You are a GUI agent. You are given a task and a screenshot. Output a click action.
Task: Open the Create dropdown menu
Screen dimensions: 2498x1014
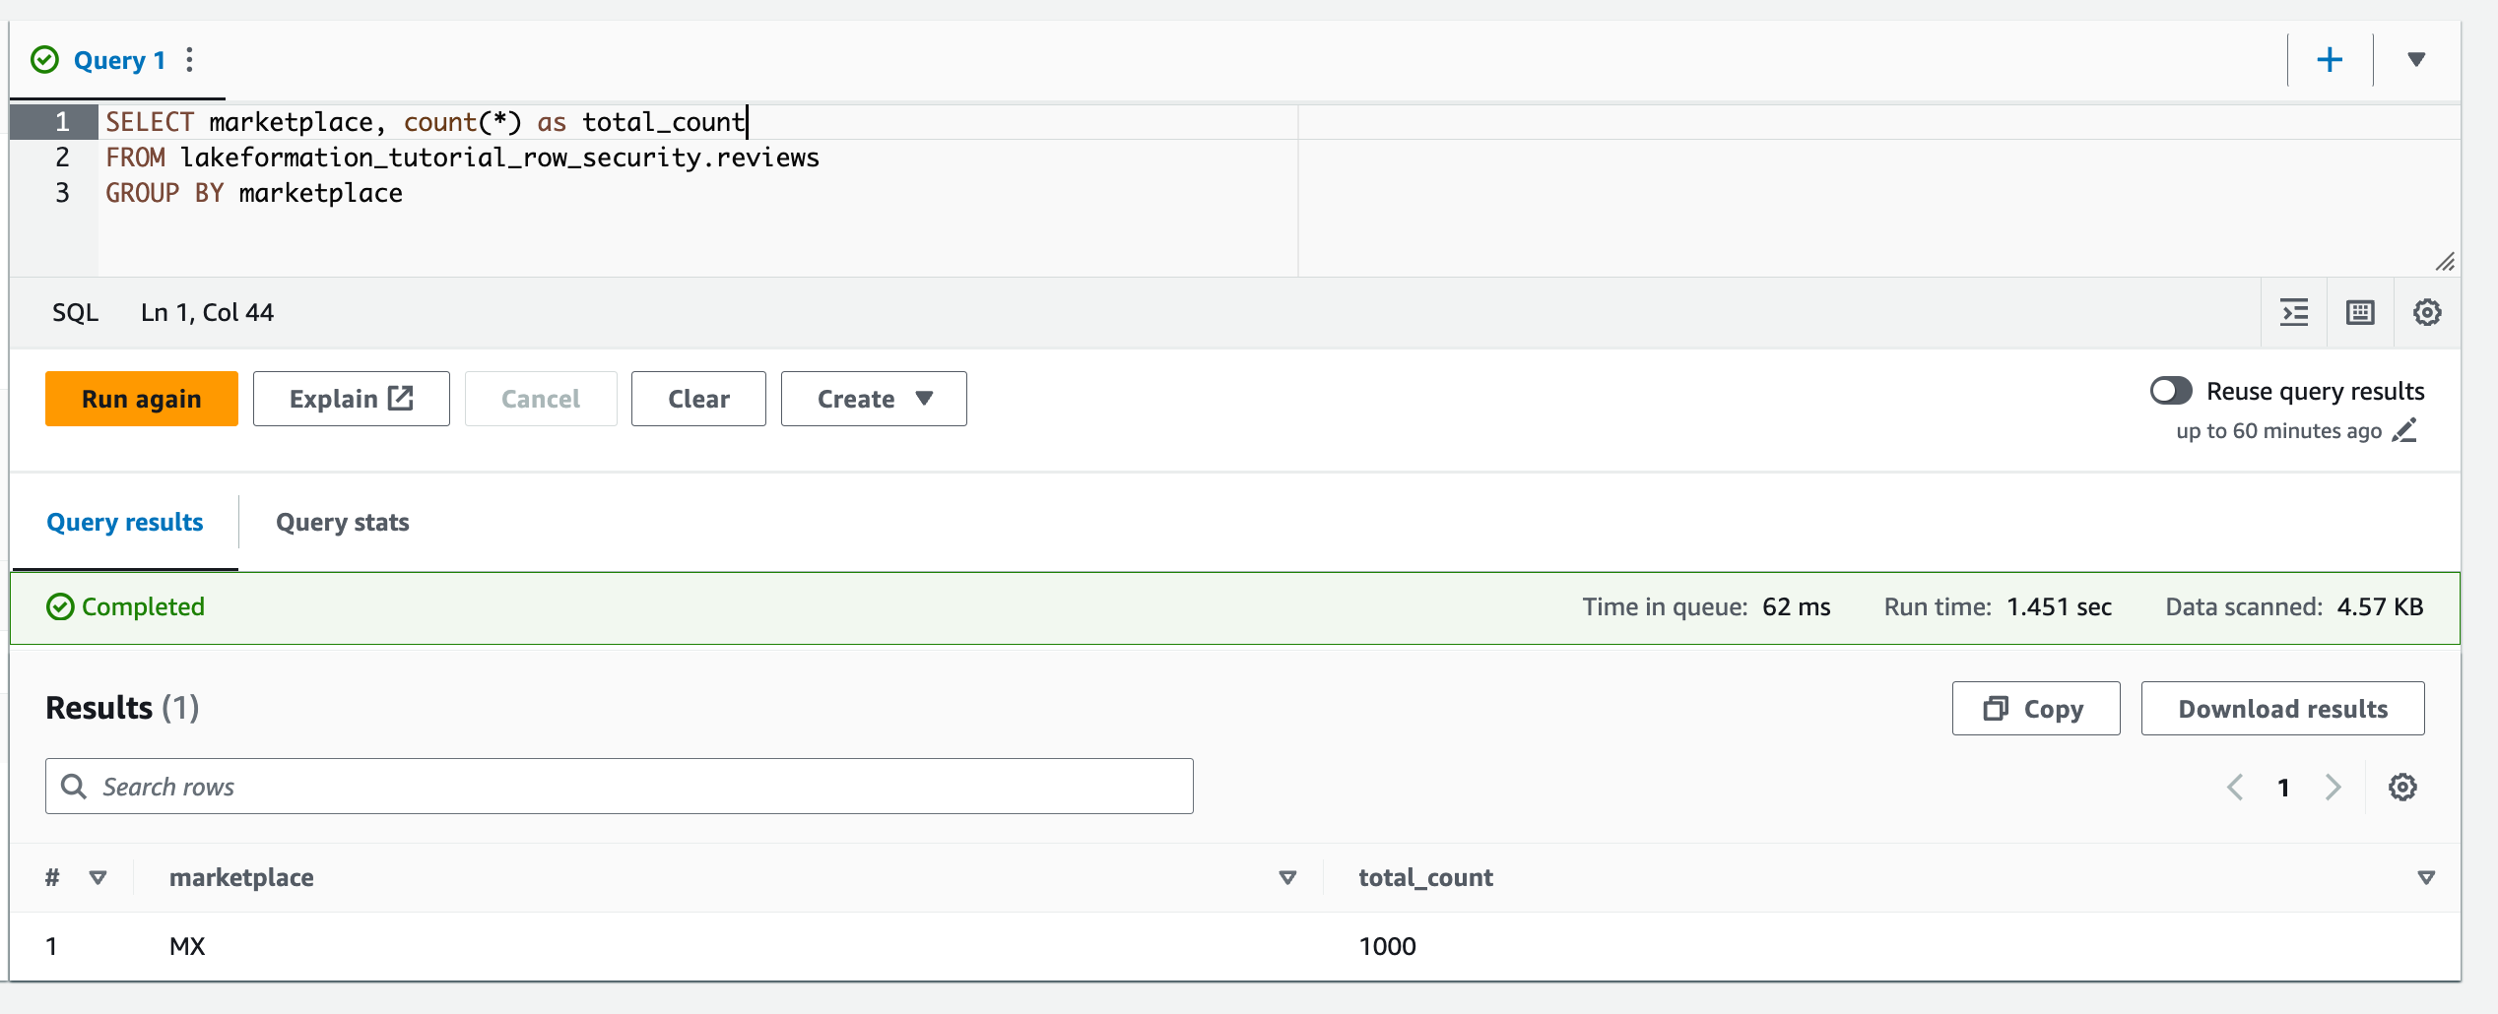[873, 399]
